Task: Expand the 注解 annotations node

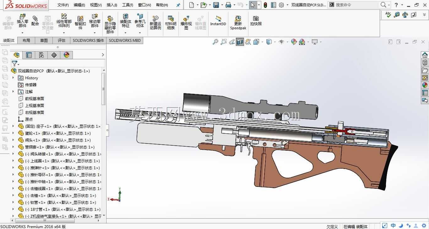Action: click(13, 92)
